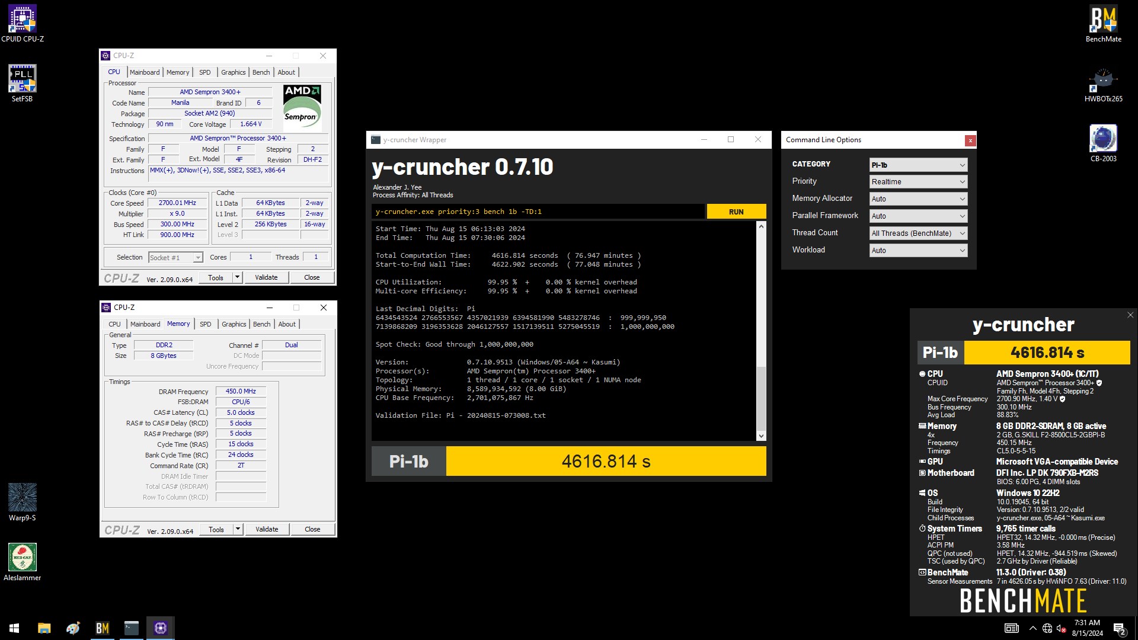
Task: Click Core Voltage 1.664 V value
Action: (x=251, y=124)
